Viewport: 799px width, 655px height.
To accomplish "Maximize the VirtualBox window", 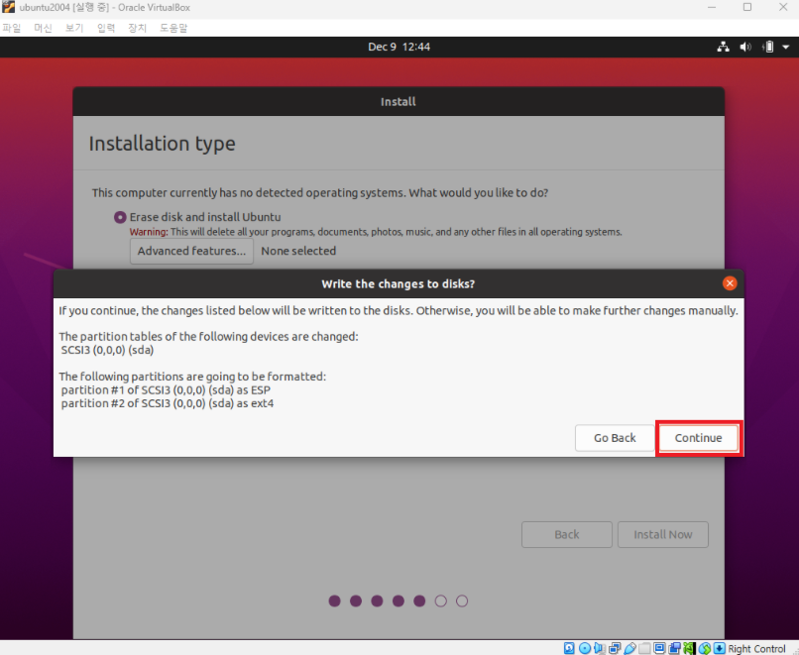I will pyautogui.click(x=747, y=7).
